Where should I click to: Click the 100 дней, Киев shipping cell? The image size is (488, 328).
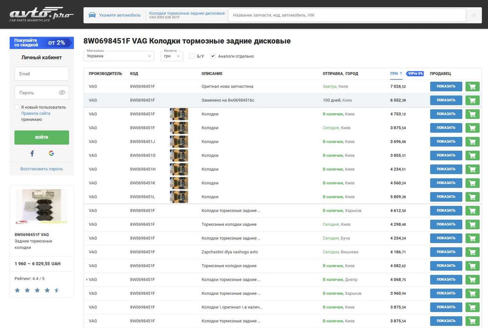[x=337, y=100]
